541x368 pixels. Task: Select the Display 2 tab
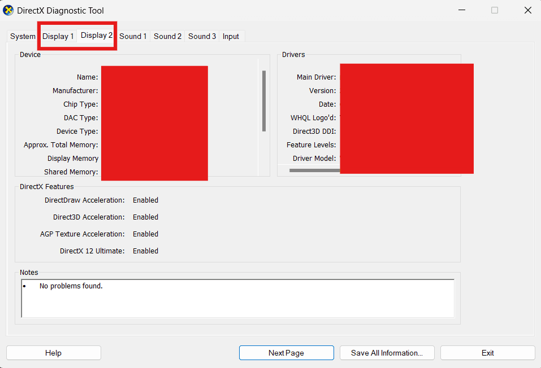(97, 35)
